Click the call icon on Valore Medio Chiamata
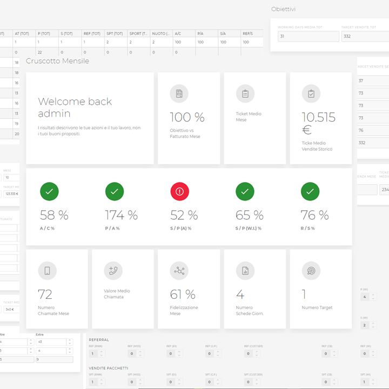The height and width of the screenshot is (389, 389). 113,271
